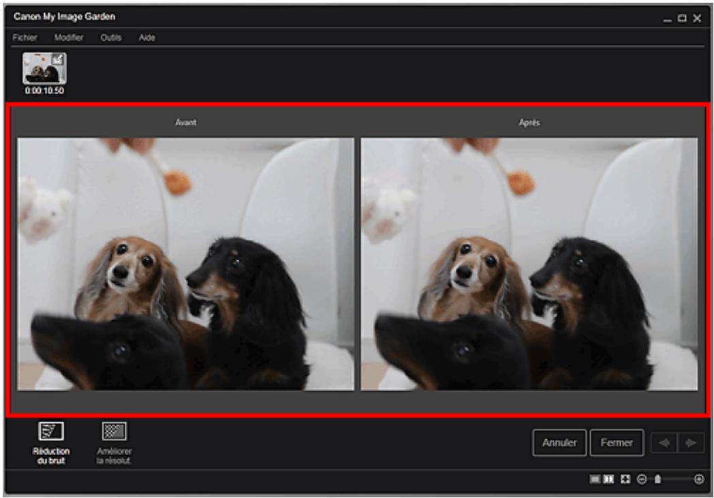Open the Aide menu
The height and width of the screenshot is (498, 714).
[147, 37]
